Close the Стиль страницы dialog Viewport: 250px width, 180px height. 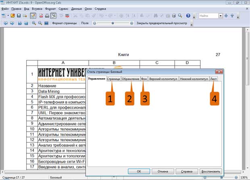219,72
